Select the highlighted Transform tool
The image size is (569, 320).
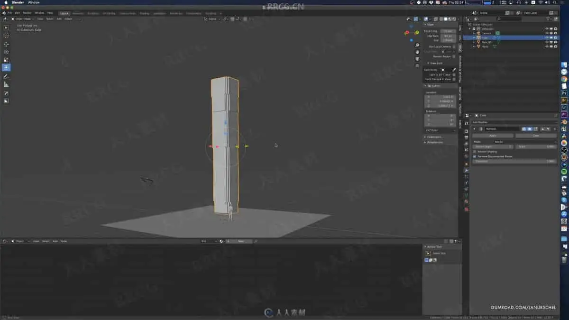(6, 68)
